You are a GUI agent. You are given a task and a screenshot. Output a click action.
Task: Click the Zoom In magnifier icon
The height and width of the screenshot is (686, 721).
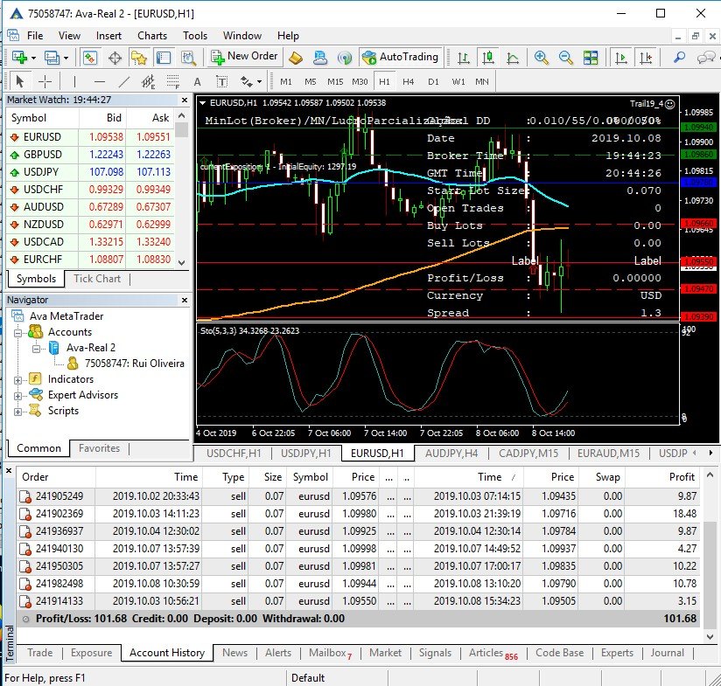click(542, 58)
